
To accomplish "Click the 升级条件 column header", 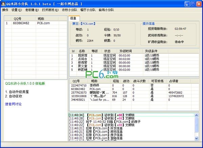I will tap(155, 51).
